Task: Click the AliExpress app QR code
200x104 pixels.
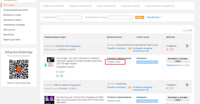Action: [x=19, y=69]
